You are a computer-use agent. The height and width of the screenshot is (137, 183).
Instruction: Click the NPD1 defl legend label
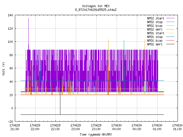[x=155, y=45]
